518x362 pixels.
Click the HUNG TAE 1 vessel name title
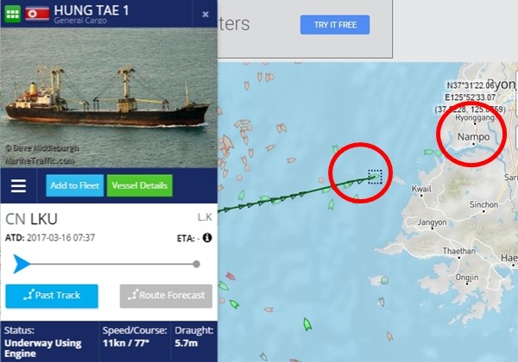point(92,10)
